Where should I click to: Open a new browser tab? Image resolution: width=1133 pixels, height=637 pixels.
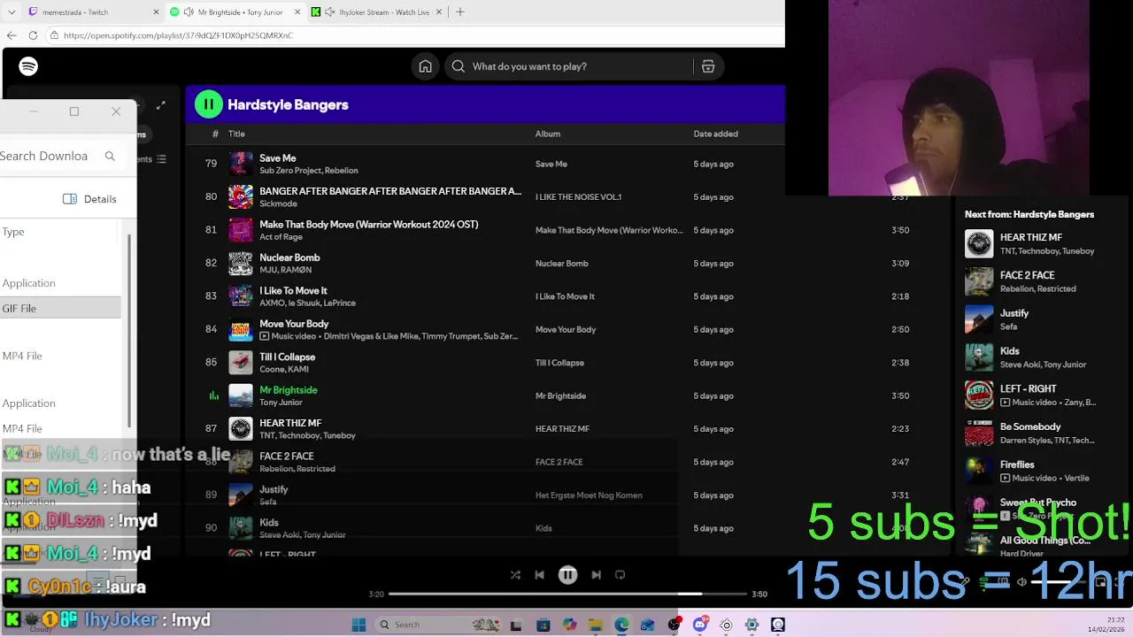[459, 12]
